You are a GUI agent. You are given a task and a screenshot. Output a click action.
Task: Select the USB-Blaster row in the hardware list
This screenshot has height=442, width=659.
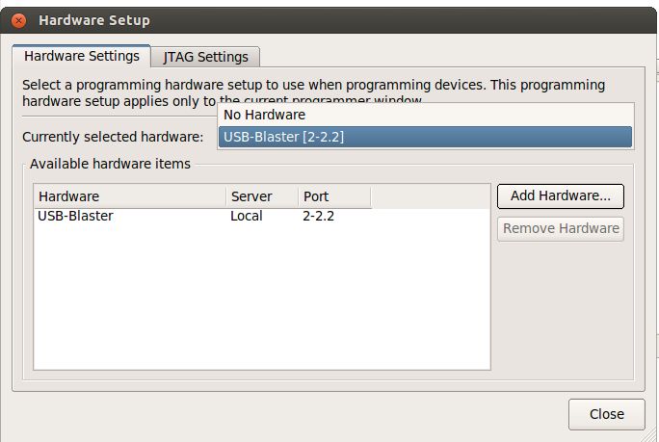point(75,216)
